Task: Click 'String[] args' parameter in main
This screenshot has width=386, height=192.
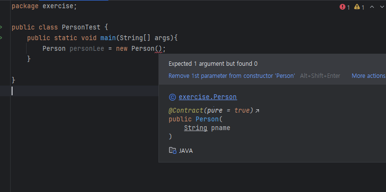Action: point(145,38)
